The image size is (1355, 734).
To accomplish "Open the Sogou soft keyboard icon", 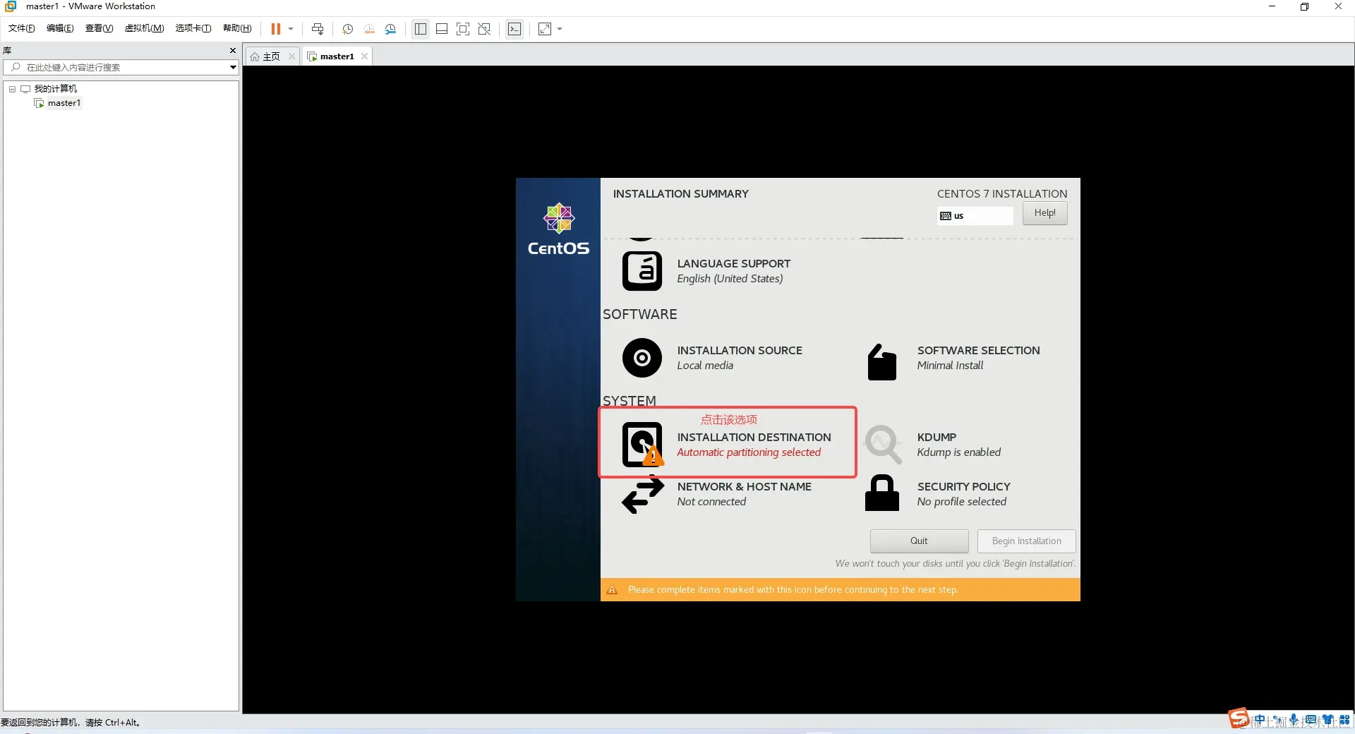I will point(1311,720).
